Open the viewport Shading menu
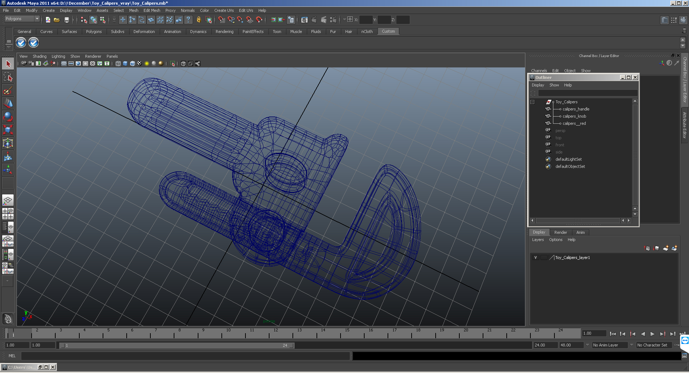This screenshot has width=689, height=373. 39,56
